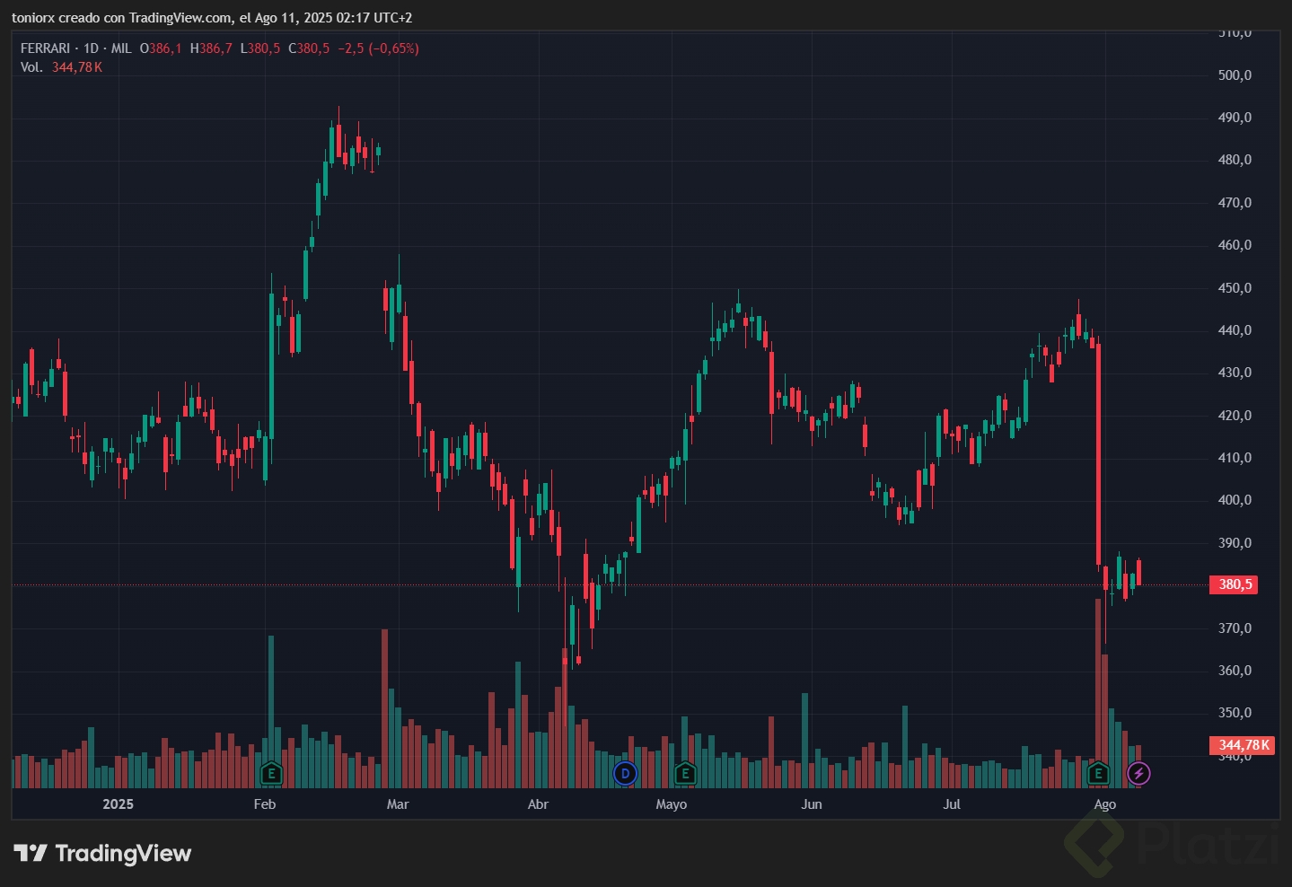Select the 1D interval label
Viewport: 1292px width, 887px height.
tap(91, 48)
